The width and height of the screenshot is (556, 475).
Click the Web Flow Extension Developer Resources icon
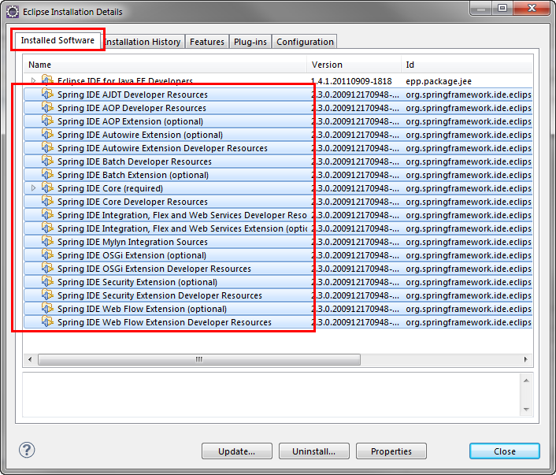click(x=47, y=322)
